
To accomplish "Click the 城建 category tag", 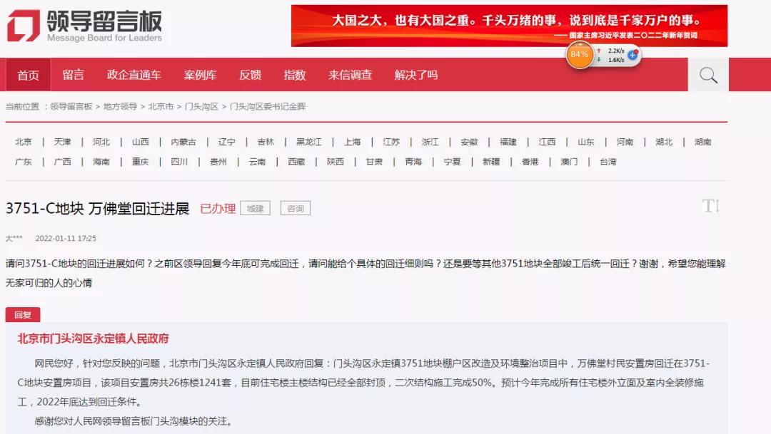I will pyautogui.click(x=254, y=208).
